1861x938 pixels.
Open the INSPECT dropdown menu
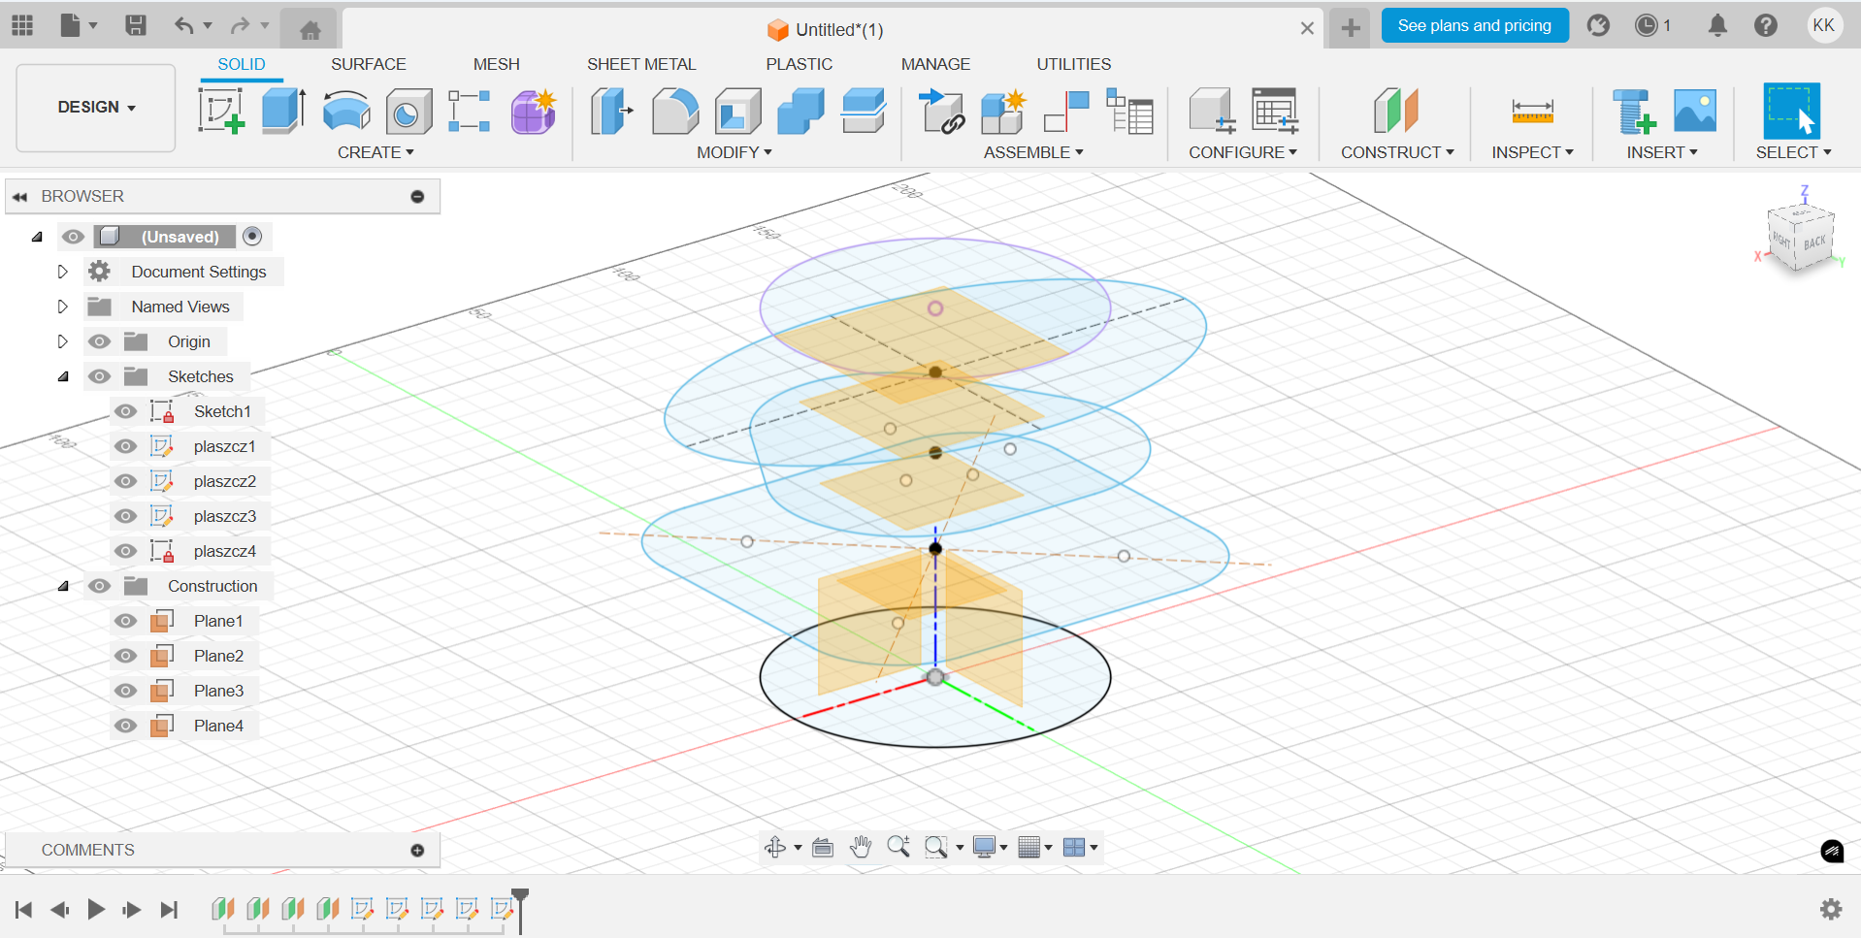pos(1532,152)
